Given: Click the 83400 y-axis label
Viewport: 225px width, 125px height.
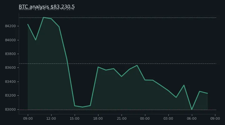Looking at the screenshot, I should (x=10, y=82).
